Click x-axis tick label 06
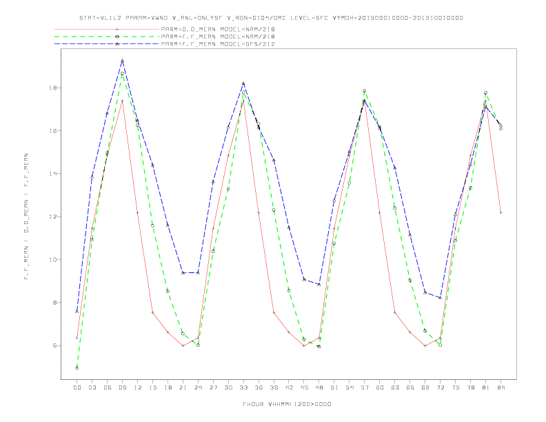Image resolution: width=546 pixels, height=422 pixels. pyautogui.click(x=108, y=388)
